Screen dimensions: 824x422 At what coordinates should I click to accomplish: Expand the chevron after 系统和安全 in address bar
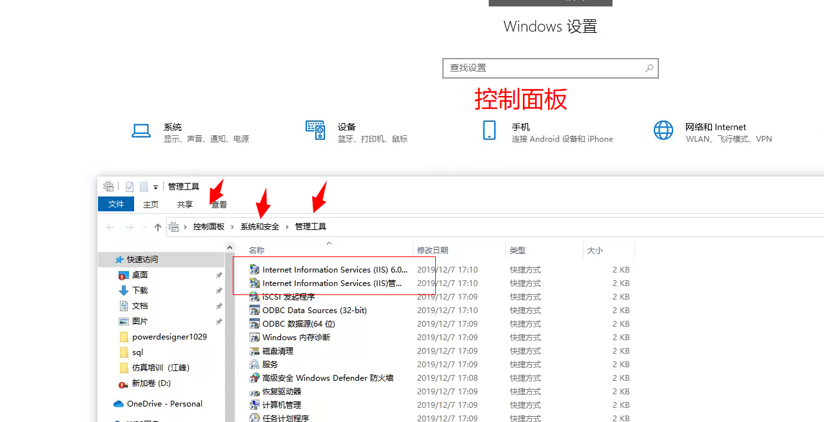[288, 227]
